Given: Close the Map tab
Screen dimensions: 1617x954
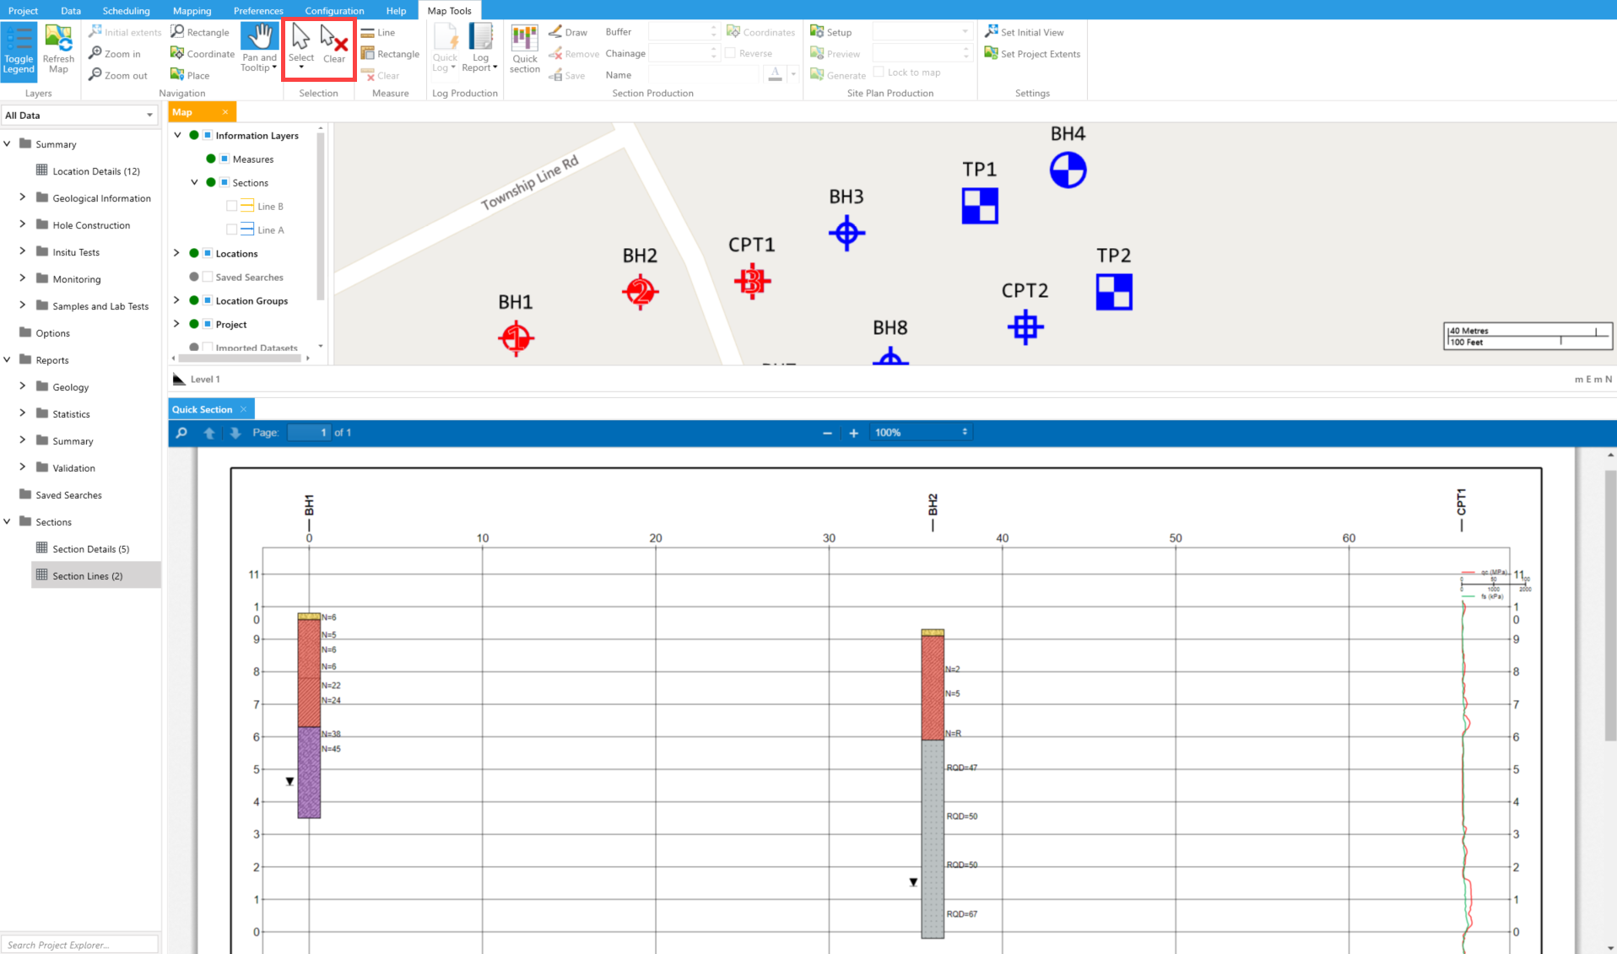Looking at the screenshot, I should tap(225, 112).
